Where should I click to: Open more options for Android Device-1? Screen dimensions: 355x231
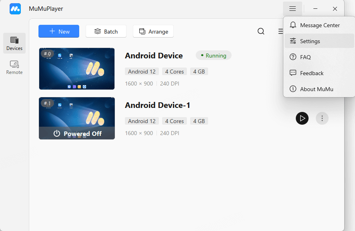point(322,118)
